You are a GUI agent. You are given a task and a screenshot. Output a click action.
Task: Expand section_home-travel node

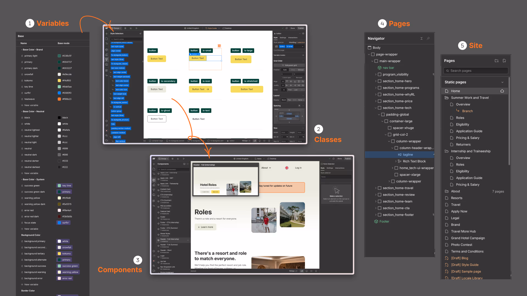pos(376,188)
